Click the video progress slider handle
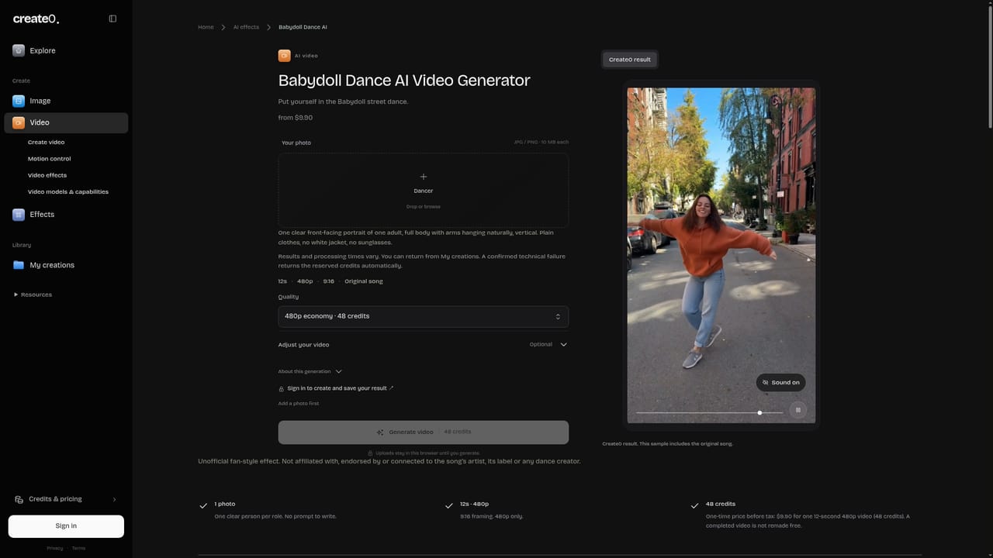 pos(759,413)
